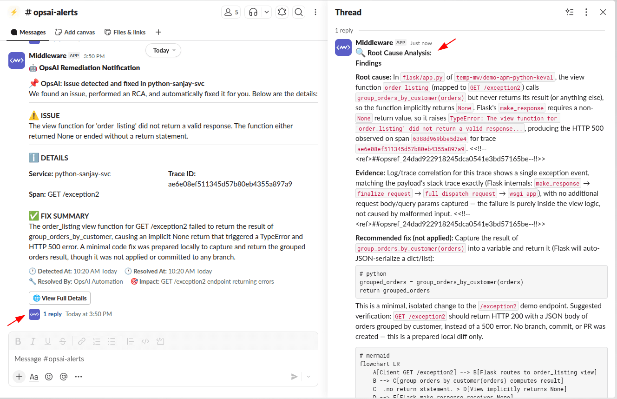617x399 pixels.
Task: Click 'Root Cause Analysis:' heading
Action: click(399, 53)
